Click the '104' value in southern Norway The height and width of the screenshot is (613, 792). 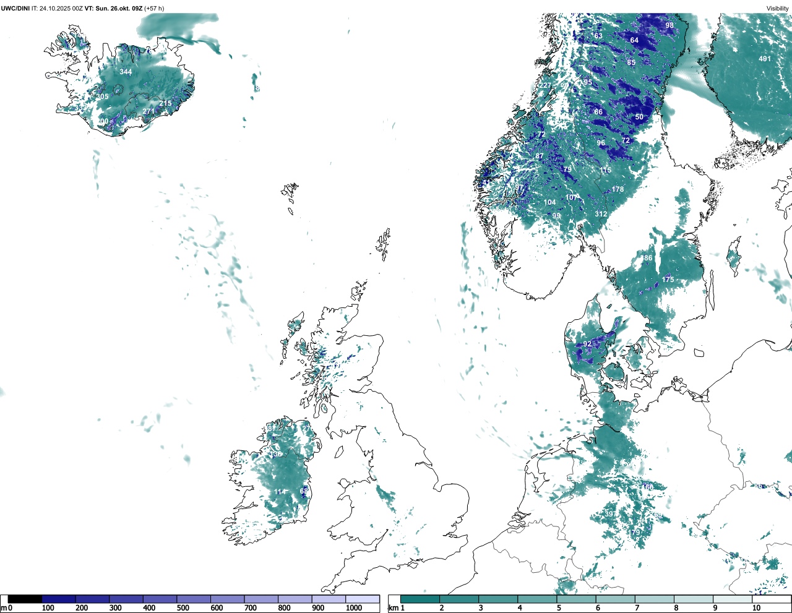549,202
